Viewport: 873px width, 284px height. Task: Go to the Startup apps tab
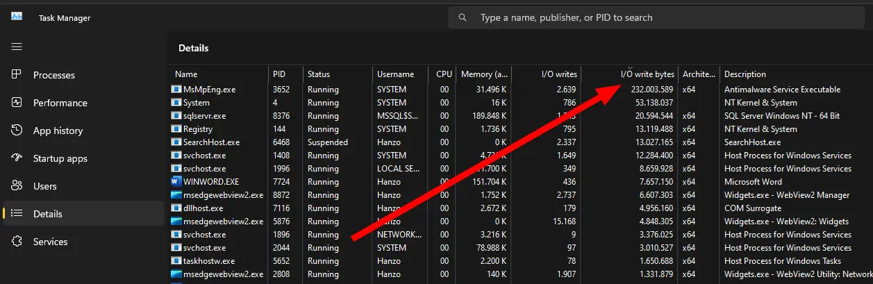[x=83, y=158]
